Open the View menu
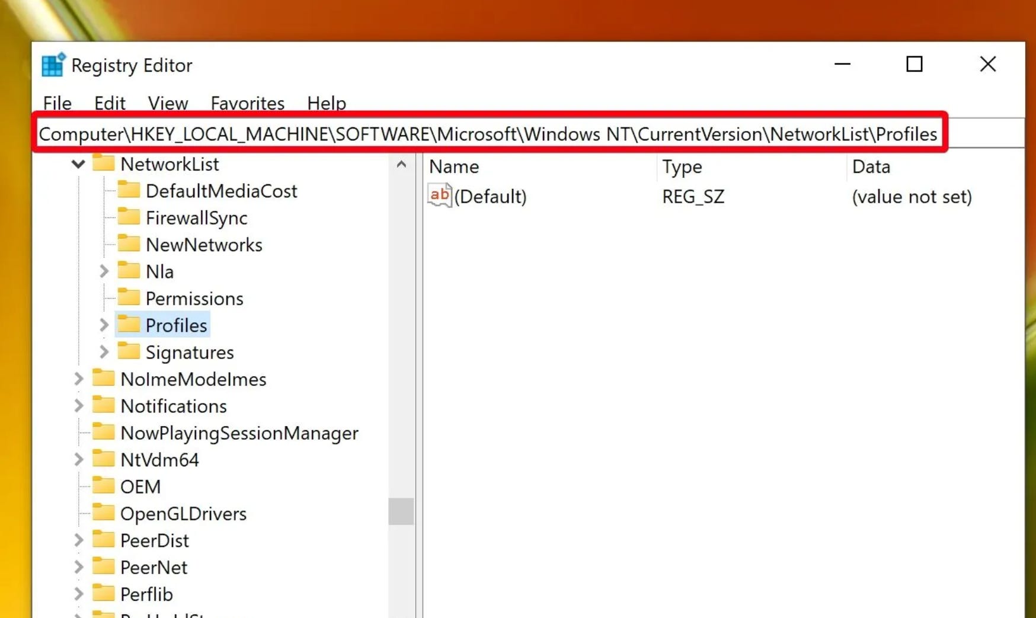 168,103
